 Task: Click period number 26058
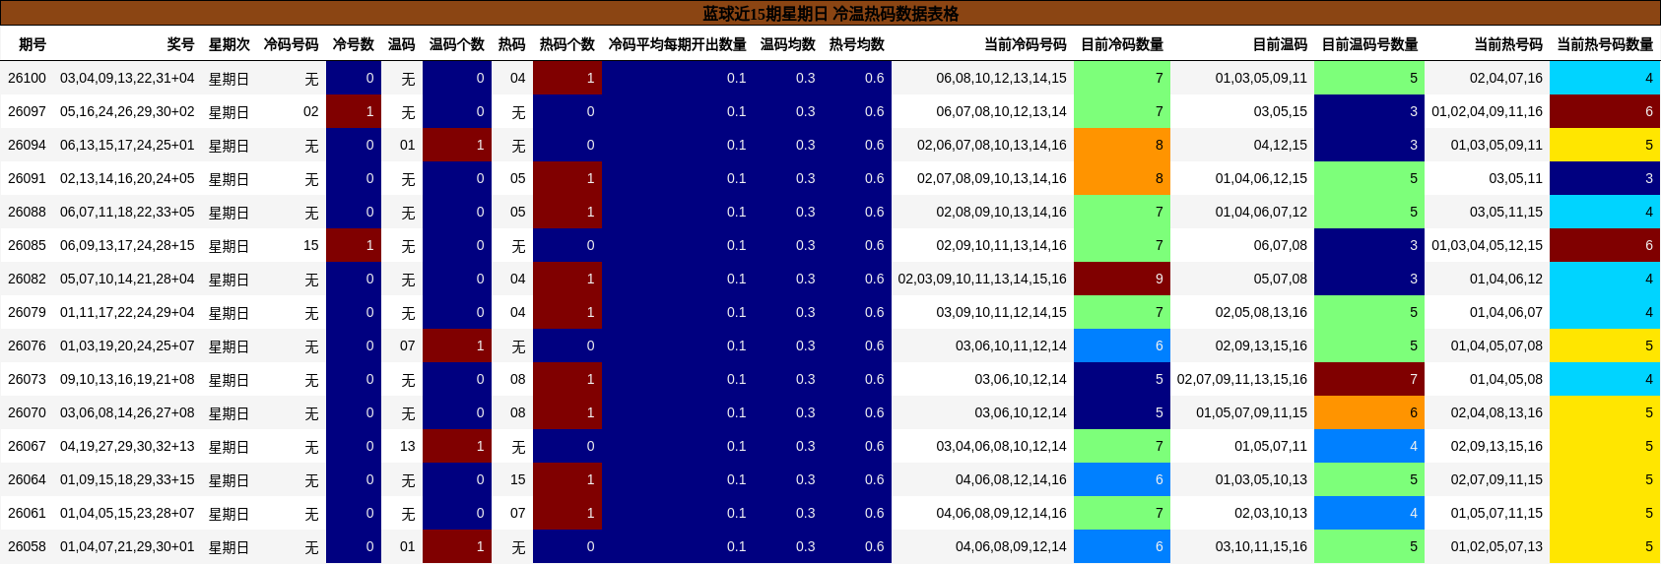click(x=27, y=546)
